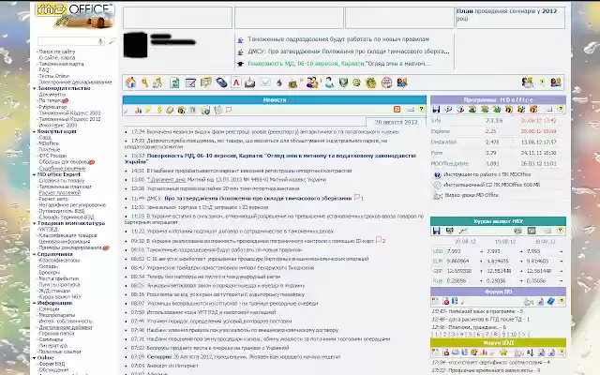600x375 pixels.
Task: Collapse the Законодательство sidebar section
Action: tap(35, 88)
